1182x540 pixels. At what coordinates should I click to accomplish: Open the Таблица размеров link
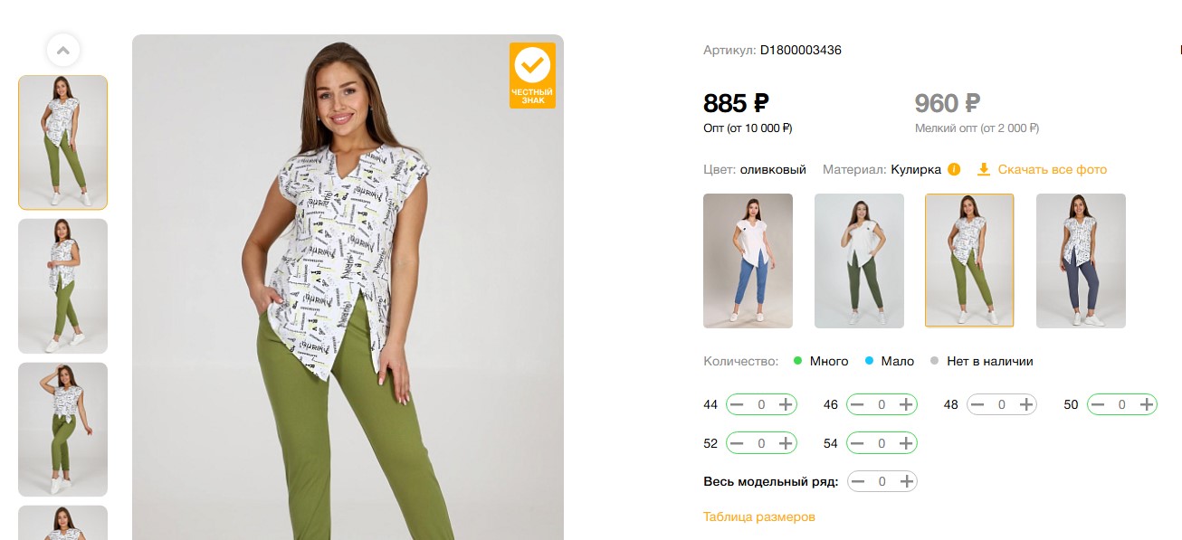759,517
